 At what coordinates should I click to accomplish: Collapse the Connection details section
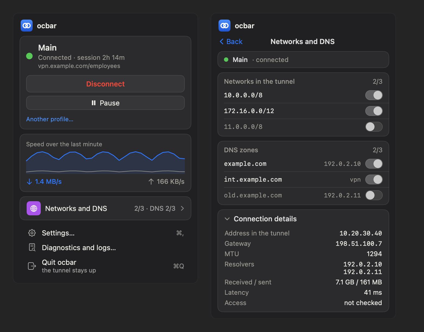click(227, 219)
